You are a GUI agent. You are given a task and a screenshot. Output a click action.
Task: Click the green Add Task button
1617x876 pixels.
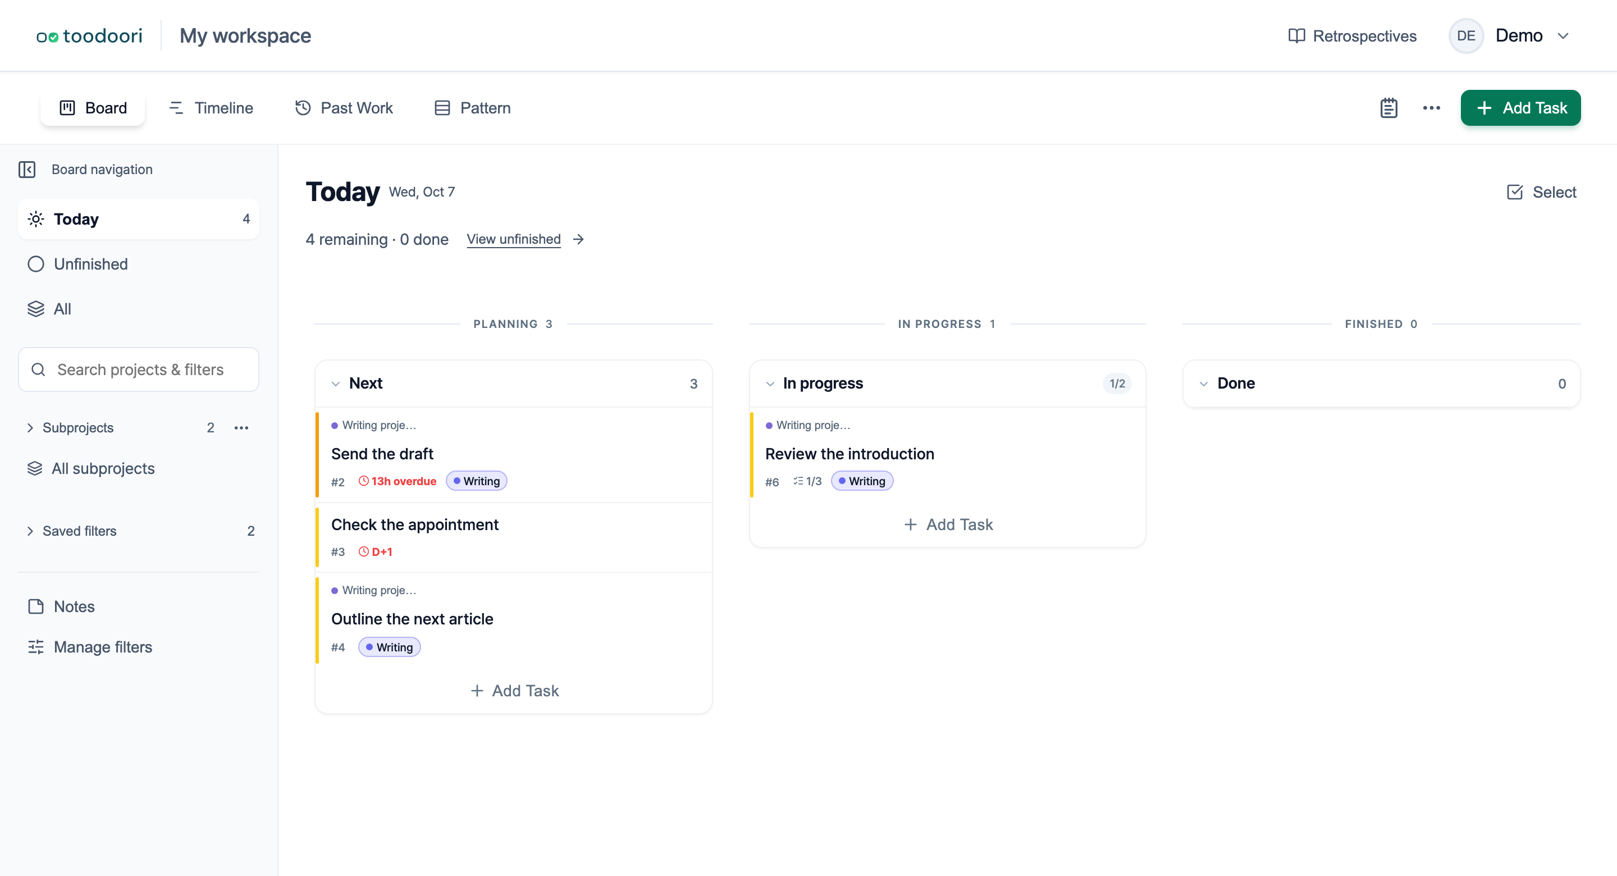click(x=1520, y=108)
